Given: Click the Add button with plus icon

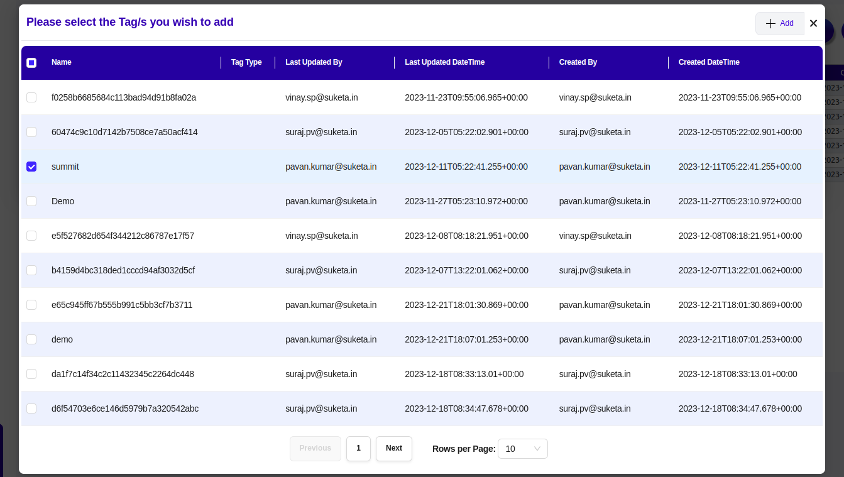Looking at the screenshot, I should [x=779, y=23].
